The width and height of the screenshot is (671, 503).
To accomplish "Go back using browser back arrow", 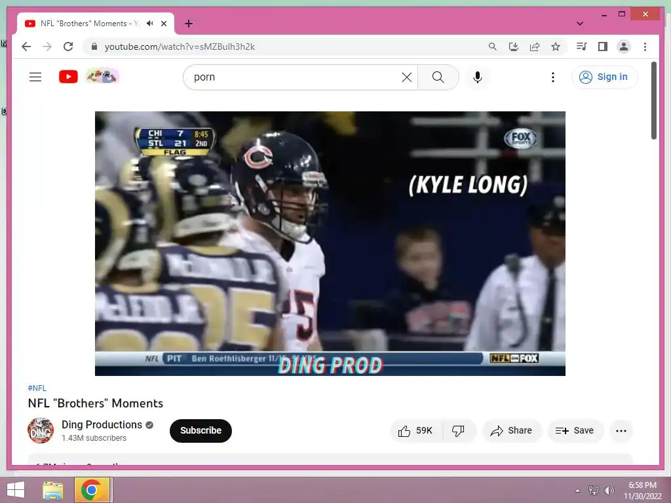I will click(x=26, y=47).
